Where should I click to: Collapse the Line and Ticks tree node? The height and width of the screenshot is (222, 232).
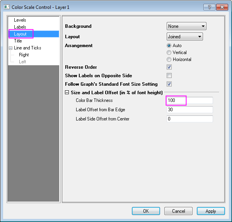(x=10, y=48)
